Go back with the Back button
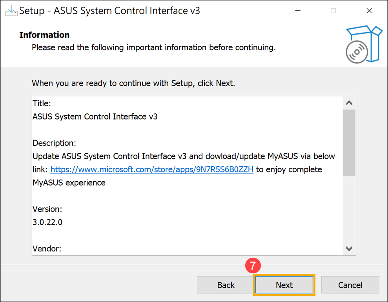 (226, 285)
